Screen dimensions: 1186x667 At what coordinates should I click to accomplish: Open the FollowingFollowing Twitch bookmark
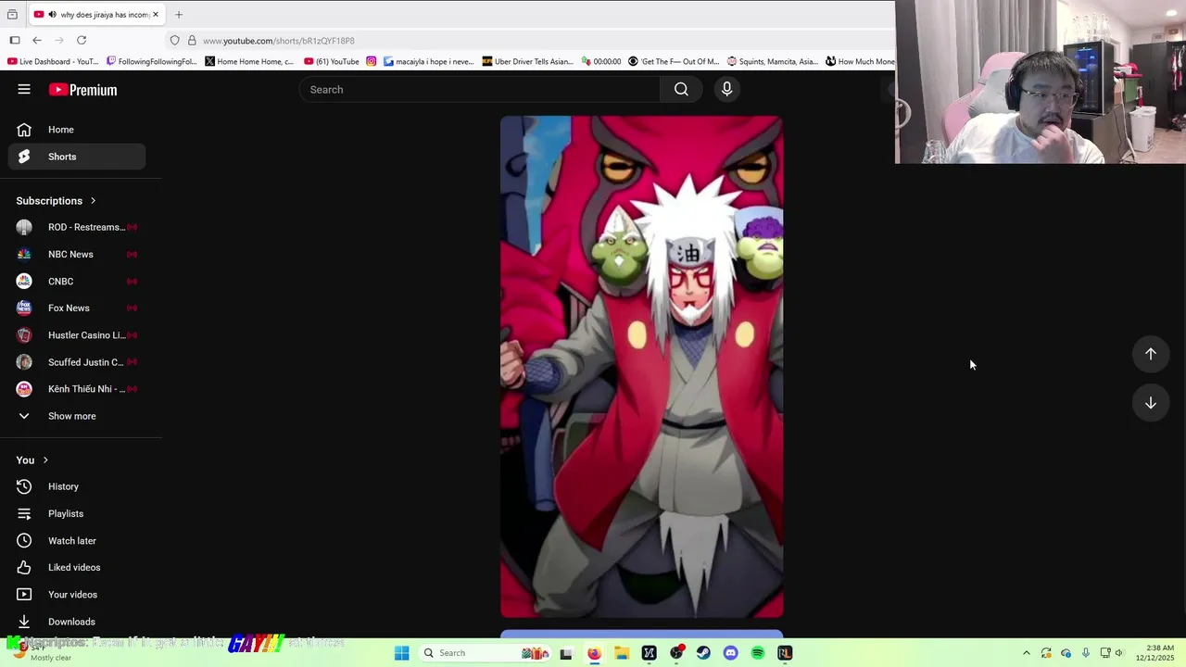[152, 62]
